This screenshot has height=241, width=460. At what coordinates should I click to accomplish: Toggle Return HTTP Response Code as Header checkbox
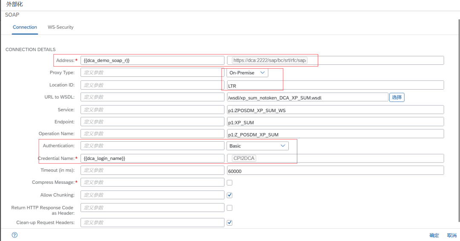coord(230,208)
